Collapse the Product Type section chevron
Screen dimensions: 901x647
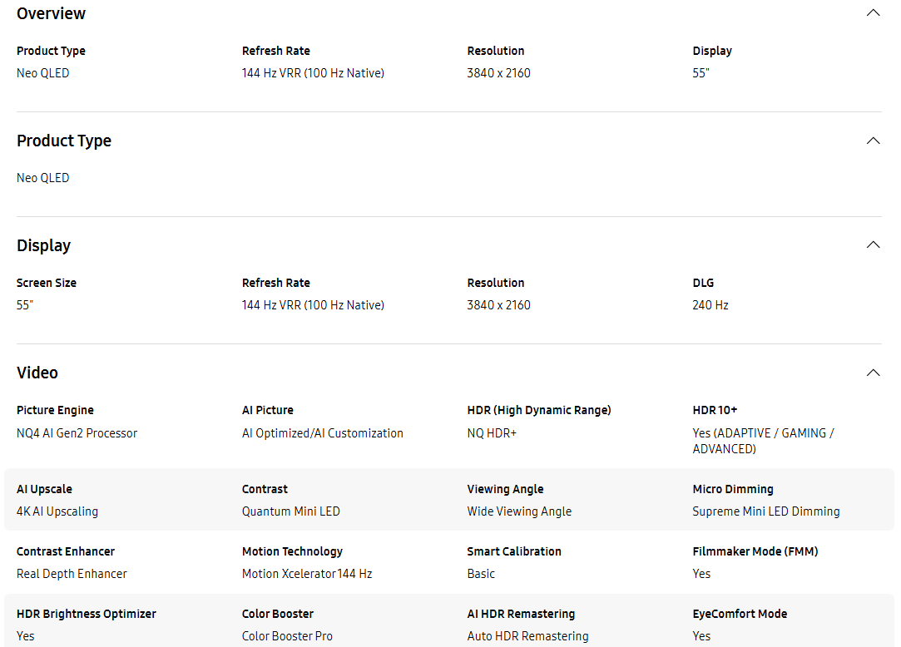click(x=873, y=141)
